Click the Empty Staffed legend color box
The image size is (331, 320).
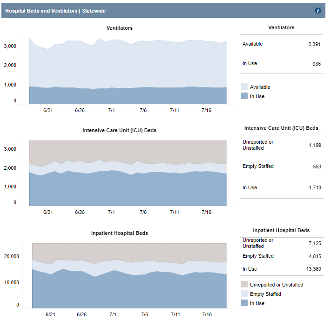coord(244,294)
